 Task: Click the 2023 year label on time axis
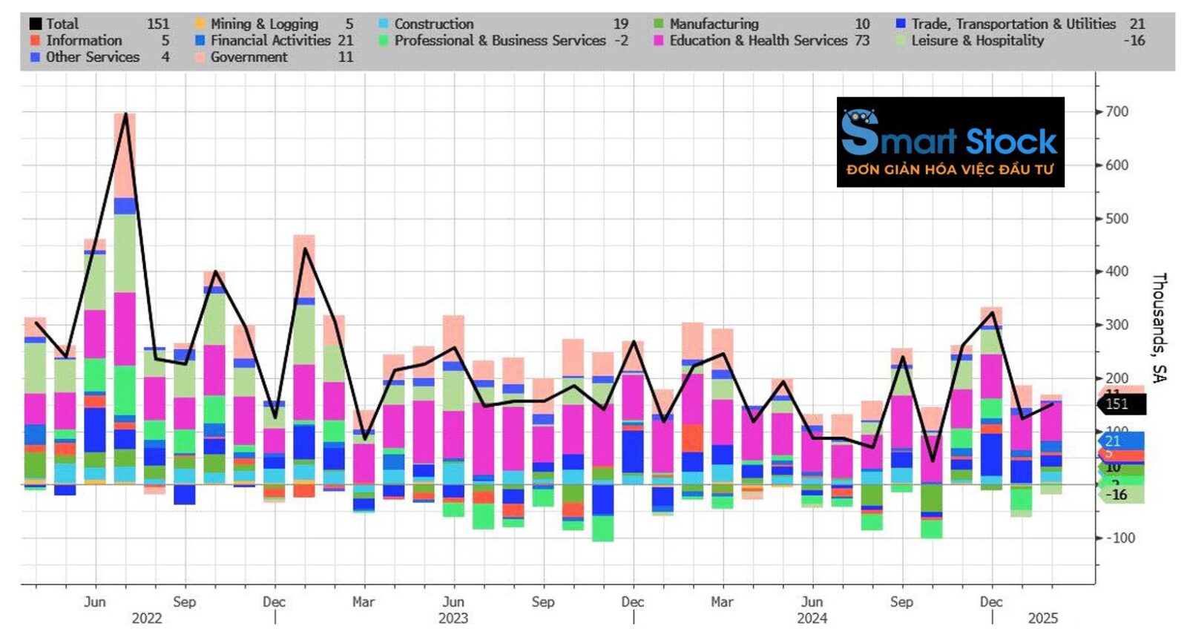coord(453,619)
